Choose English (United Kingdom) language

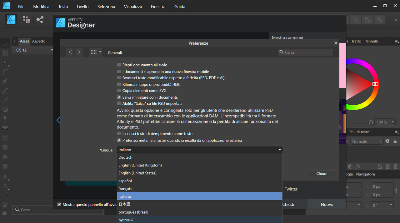pos(199,165)
